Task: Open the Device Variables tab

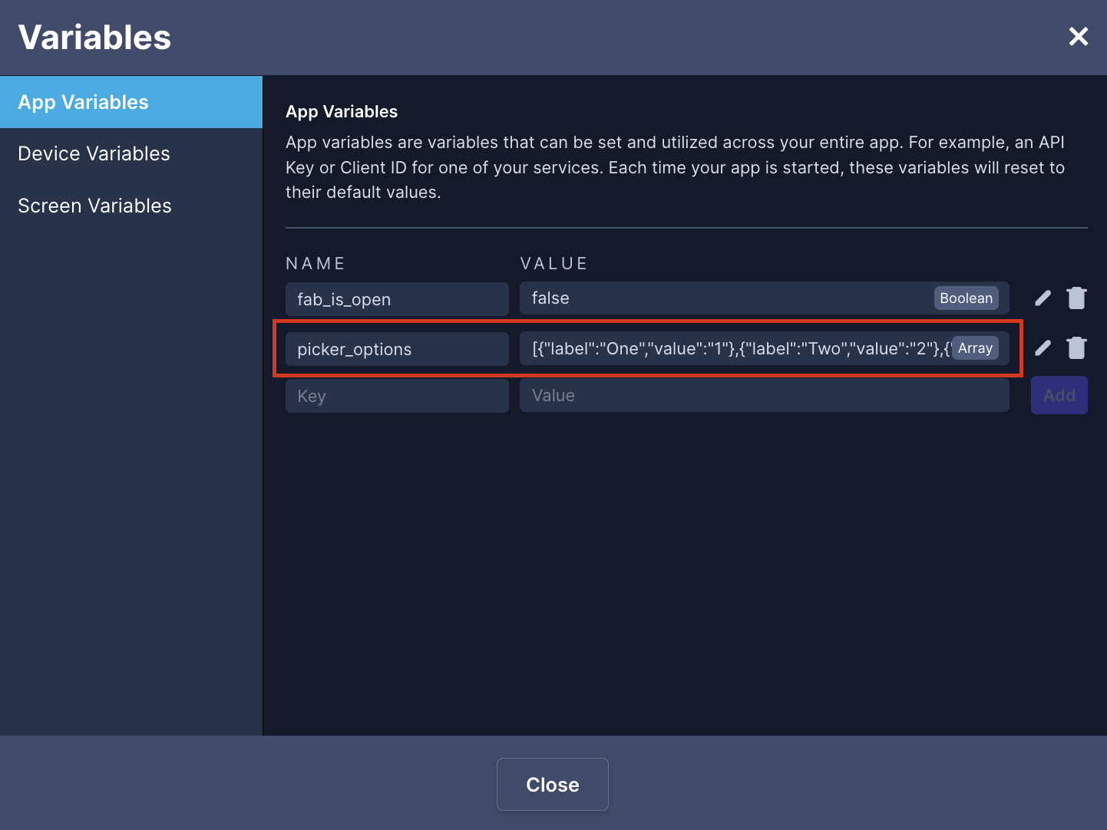Action: click(131, 153)
